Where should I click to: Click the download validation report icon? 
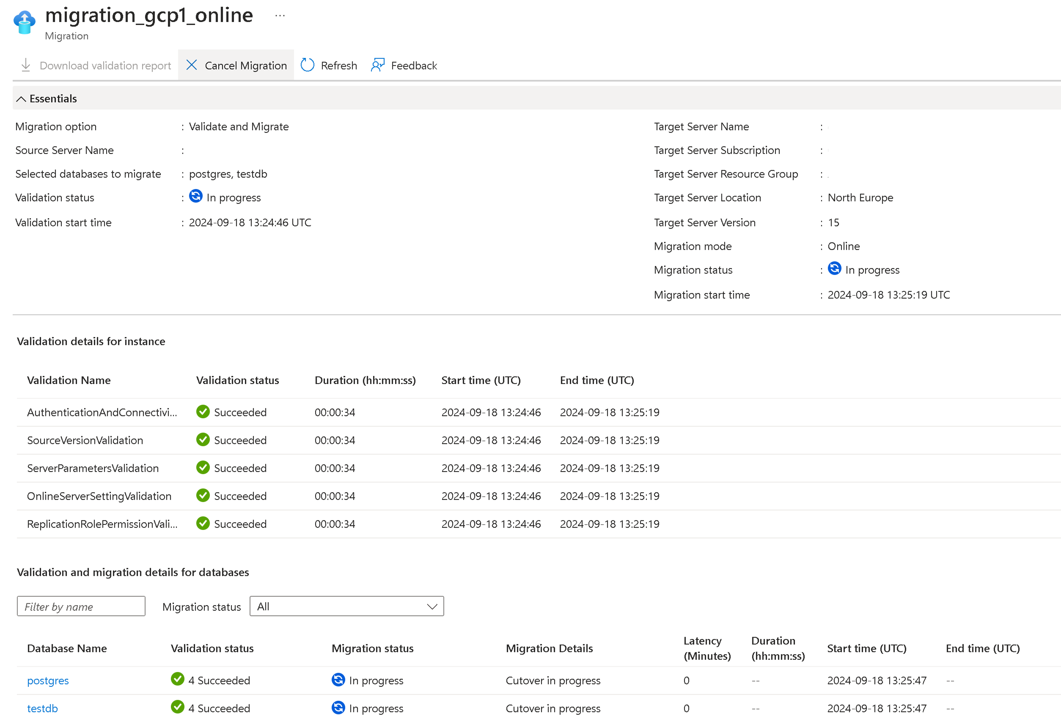[26, 65]
